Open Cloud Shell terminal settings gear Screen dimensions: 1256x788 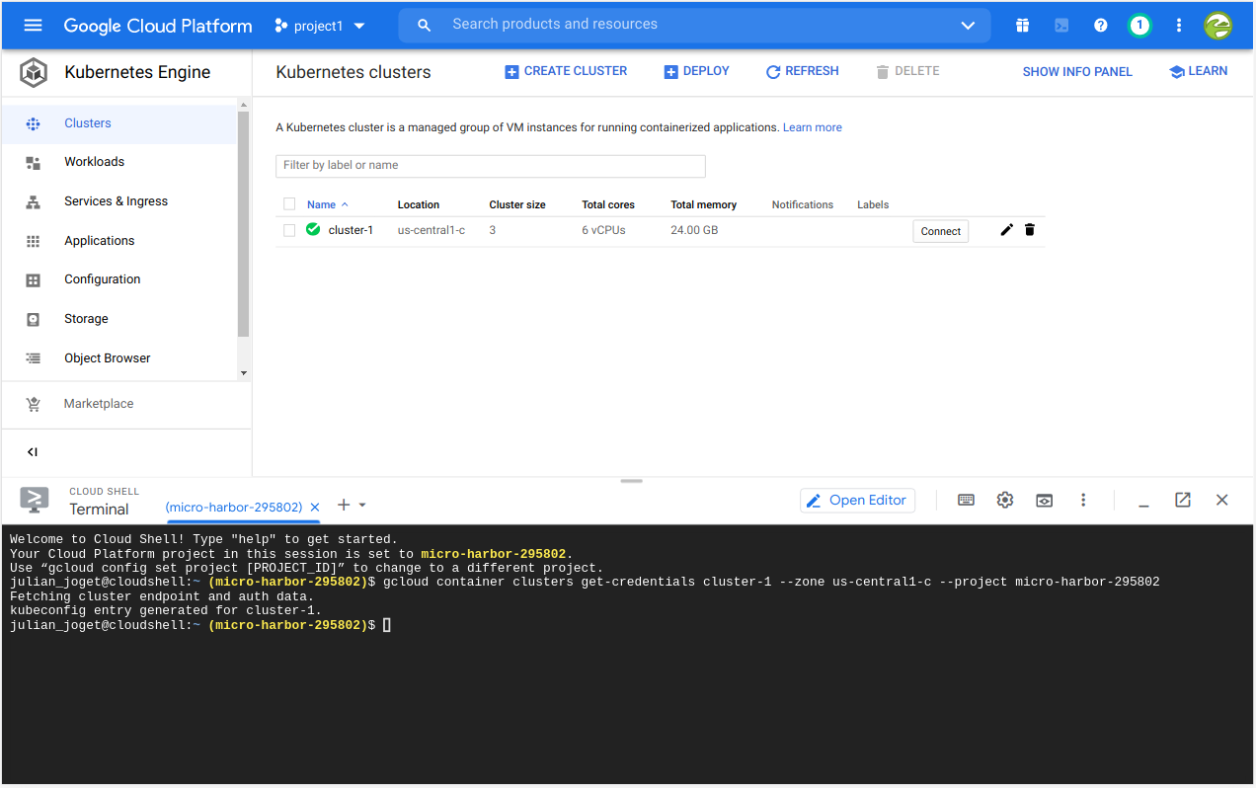click(x=1005, y=501)
